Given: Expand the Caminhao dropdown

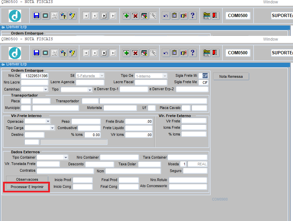Looking at the screenshot, I should coord(46,89).
